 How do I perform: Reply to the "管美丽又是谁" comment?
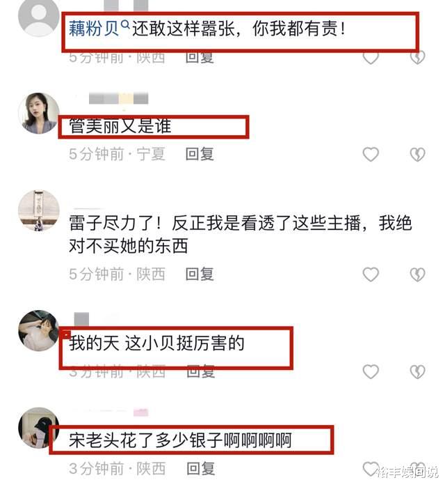coord(200,155)
